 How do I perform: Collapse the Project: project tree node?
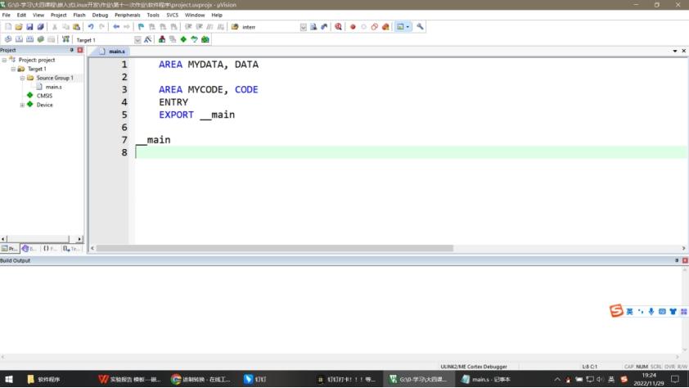tap(4, 60)
